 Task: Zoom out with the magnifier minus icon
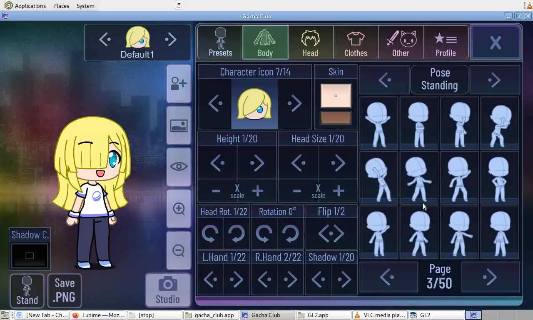tap(179, 250)
